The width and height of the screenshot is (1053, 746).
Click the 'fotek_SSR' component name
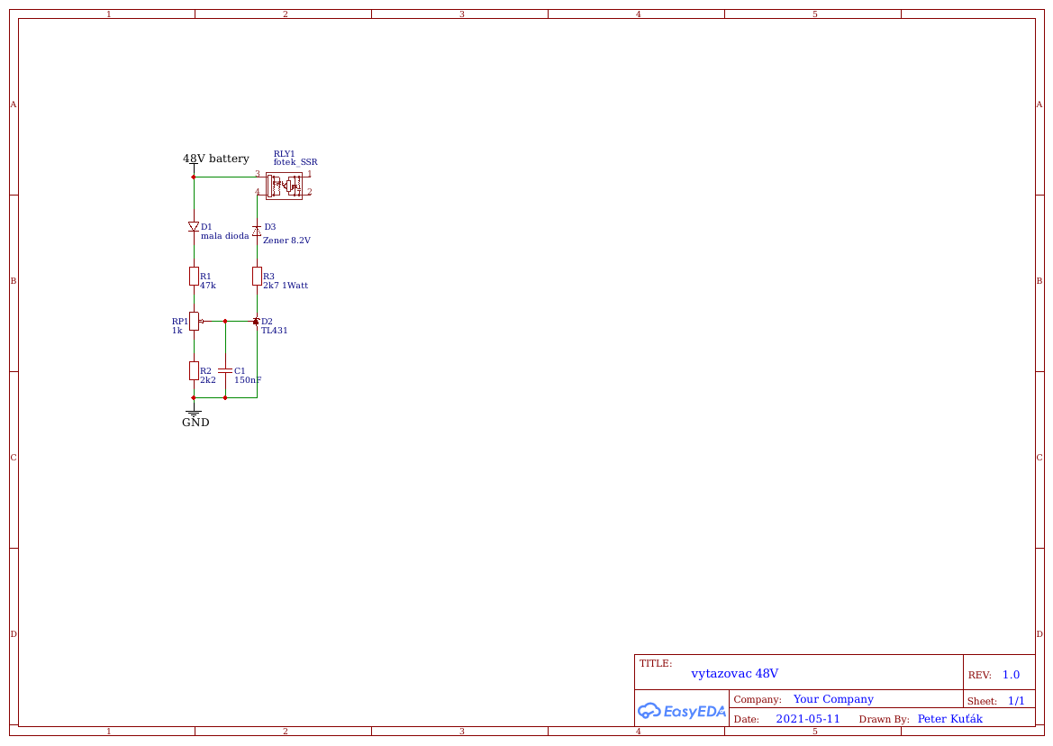(x=295, y=162)
